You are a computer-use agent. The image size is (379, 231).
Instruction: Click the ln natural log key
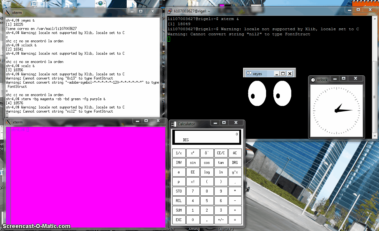coord(221,172)
